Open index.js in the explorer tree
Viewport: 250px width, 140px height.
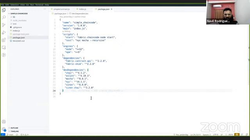coord(16,31)
